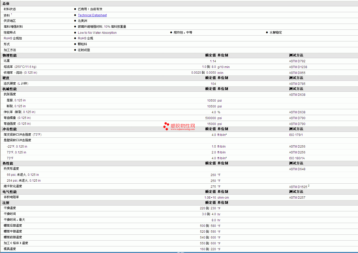Select the flexural strength value "15000"
358x253 pixels.
pyautogui.click(x=211, y=124)
